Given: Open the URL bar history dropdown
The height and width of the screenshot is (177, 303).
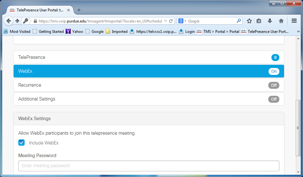Looking at the screenshot, I should [166, 21].
